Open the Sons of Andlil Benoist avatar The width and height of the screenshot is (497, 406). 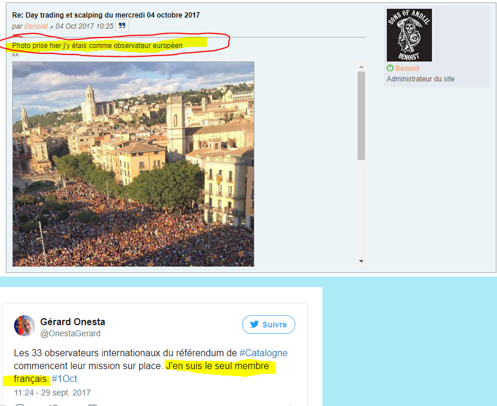coord(409,35)
